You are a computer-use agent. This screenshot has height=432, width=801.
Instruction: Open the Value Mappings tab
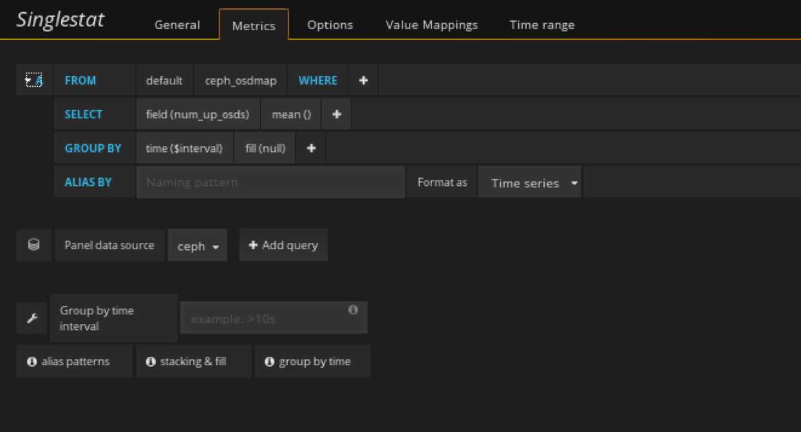tap(431, 25)
